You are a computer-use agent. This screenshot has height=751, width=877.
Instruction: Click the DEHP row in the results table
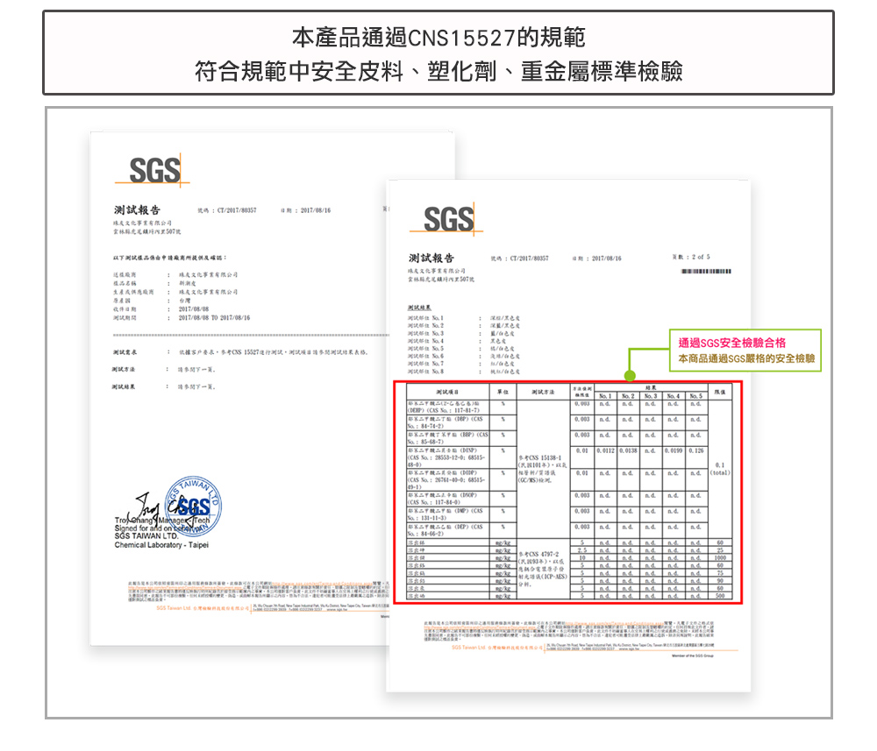(x=569, y=407)
